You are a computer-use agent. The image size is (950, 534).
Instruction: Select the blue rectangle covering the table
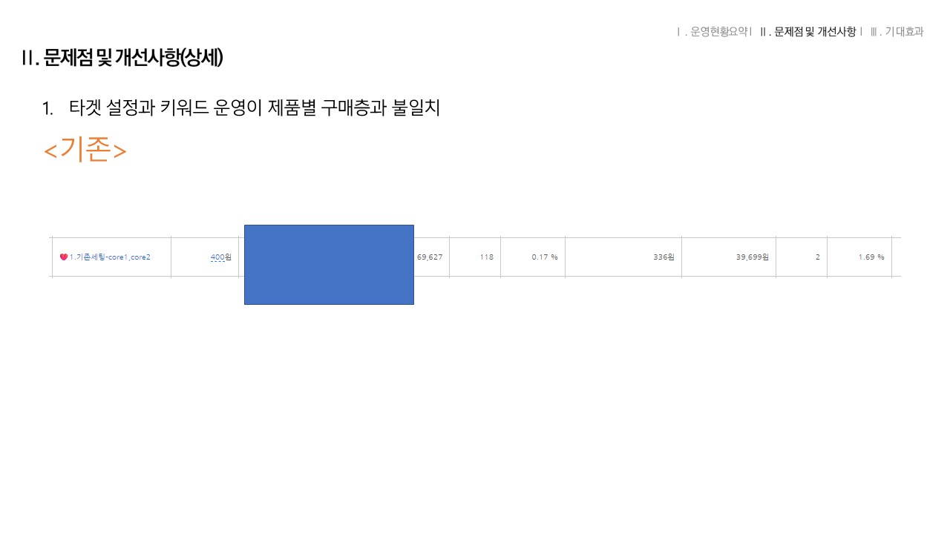(x=329, y=265)
